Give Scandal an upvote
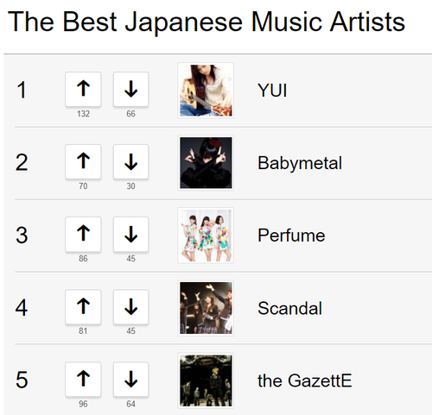This screenshot has height=415, width=432. pyautogui.click(x=83, y=307)
